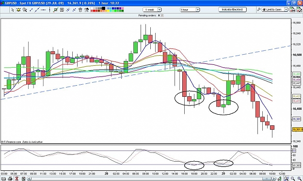Screen dimensions: 303x181
Task: Click the red X icon in bottom bar
Action: click(x=16, y=179)
